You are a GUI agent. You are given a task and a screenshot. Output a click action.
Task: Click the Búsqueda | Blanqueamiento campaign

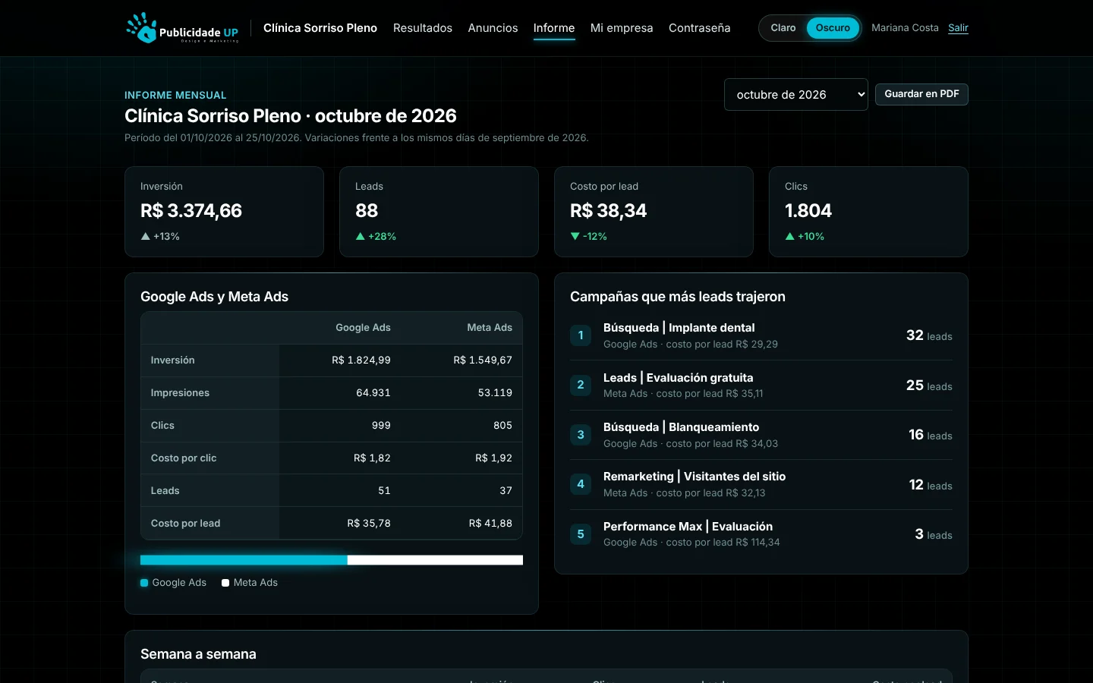681,427
